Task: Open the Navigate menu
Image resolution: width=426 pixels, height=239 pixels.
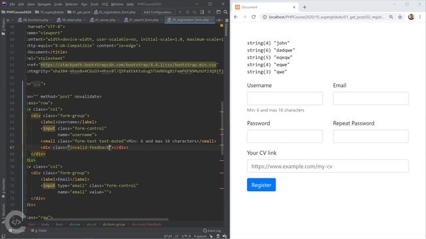Action: [x=45, y=4]
